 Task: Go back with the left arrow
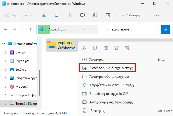tap(5, 29)
